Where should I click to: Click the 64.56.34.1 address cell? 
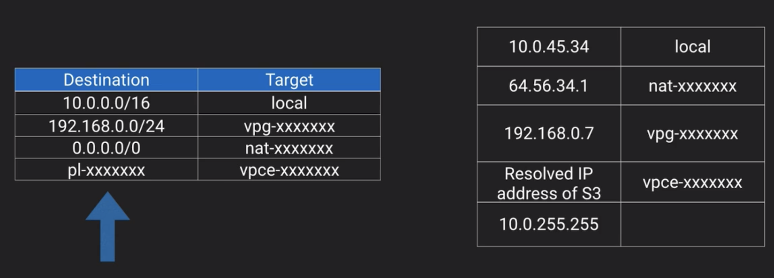549,86
